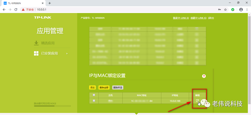Click the MAC地址 column header
This screenshot has height=115, width=251.
tap(142, 95)
